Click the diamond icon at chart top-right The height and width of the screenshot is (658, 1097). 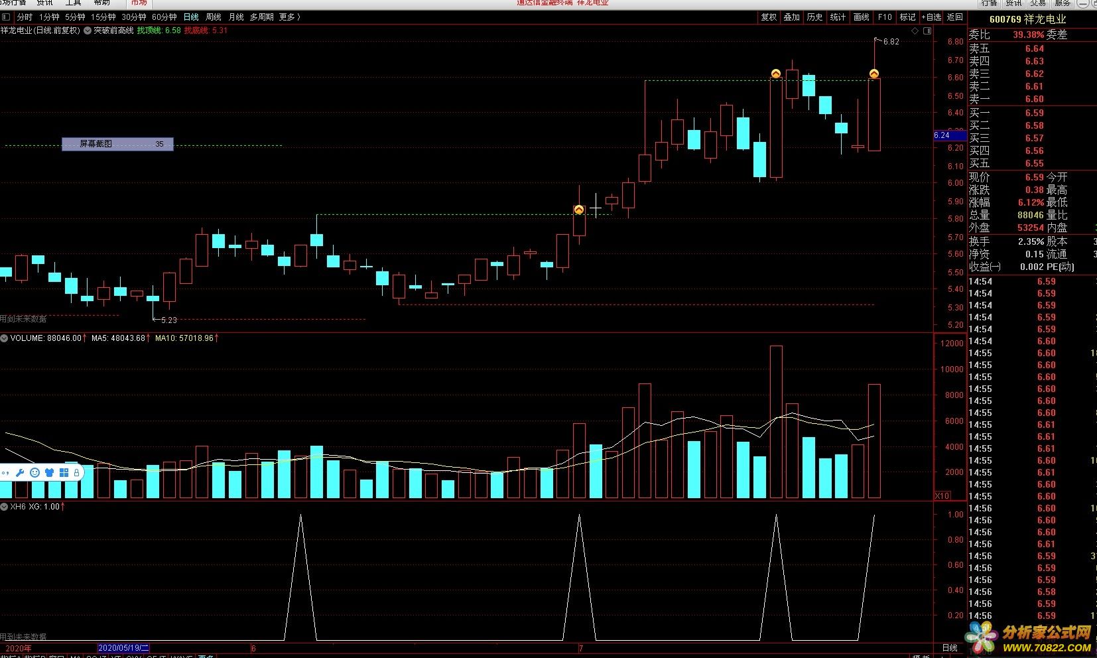pyautogui.click(x=915, y=31)
